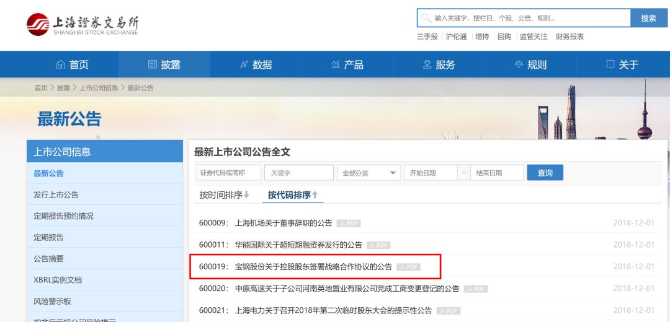Click the 2018-12-01 date in the 600020 row

point(633,289)
